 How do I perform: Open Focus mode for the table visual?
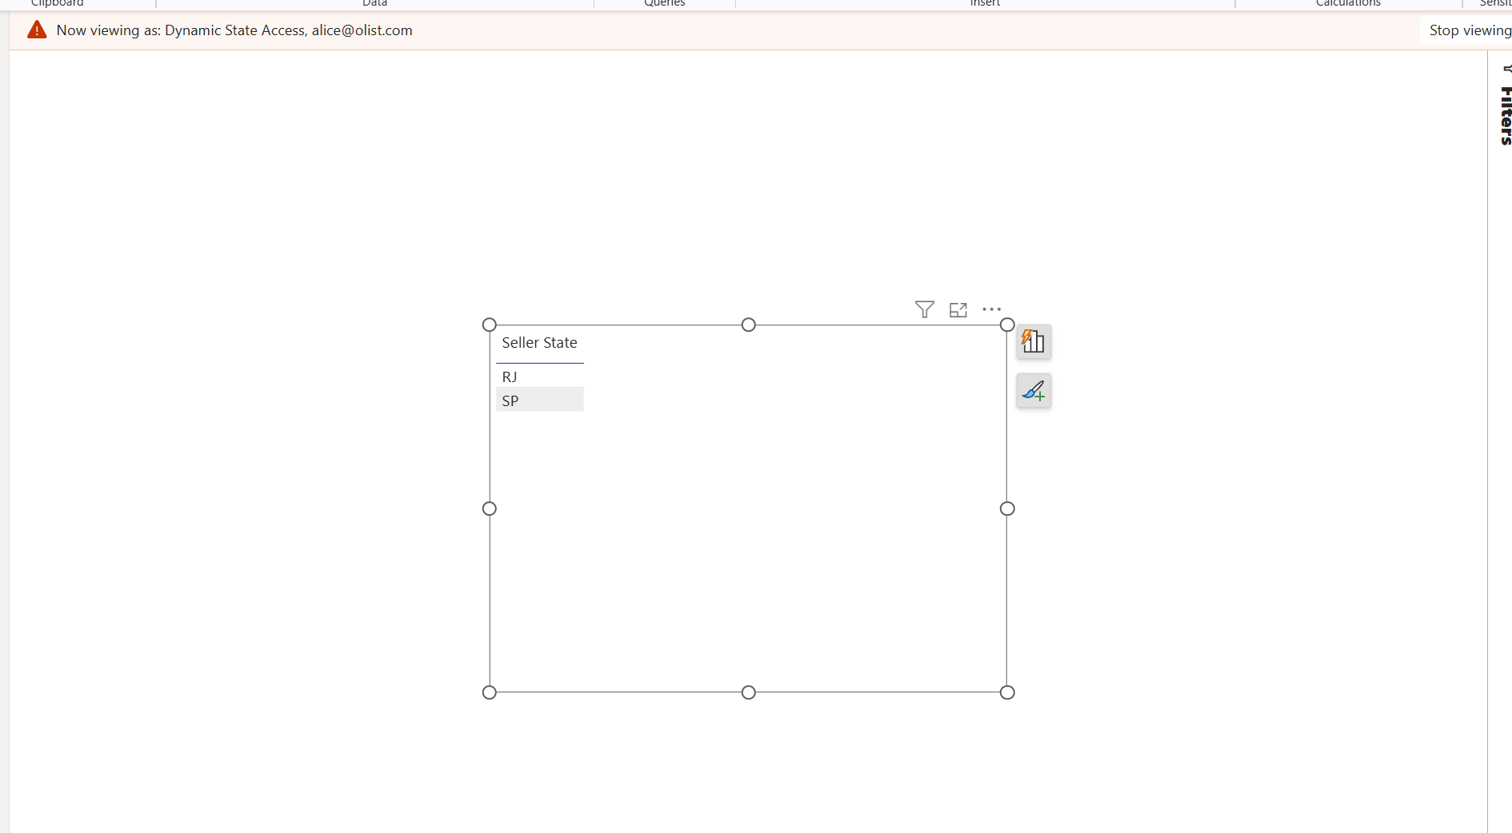(958, 310)
